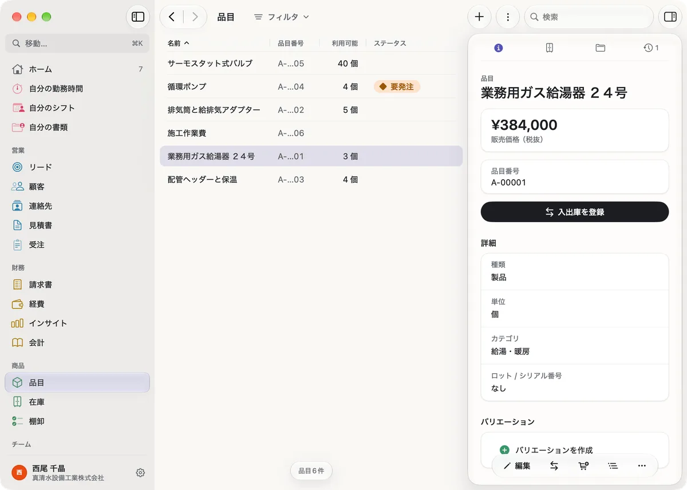Sort by the 品目番号 column header
This screenshot has height=490, width=687.
click(x=291, y=44)
